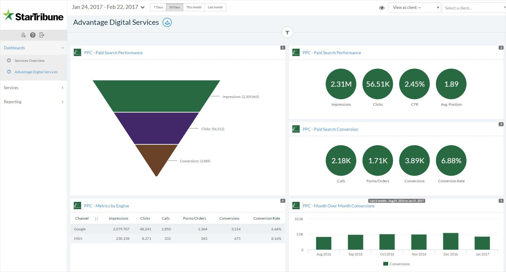Open the help question mark icon

(x=33, y=35)
